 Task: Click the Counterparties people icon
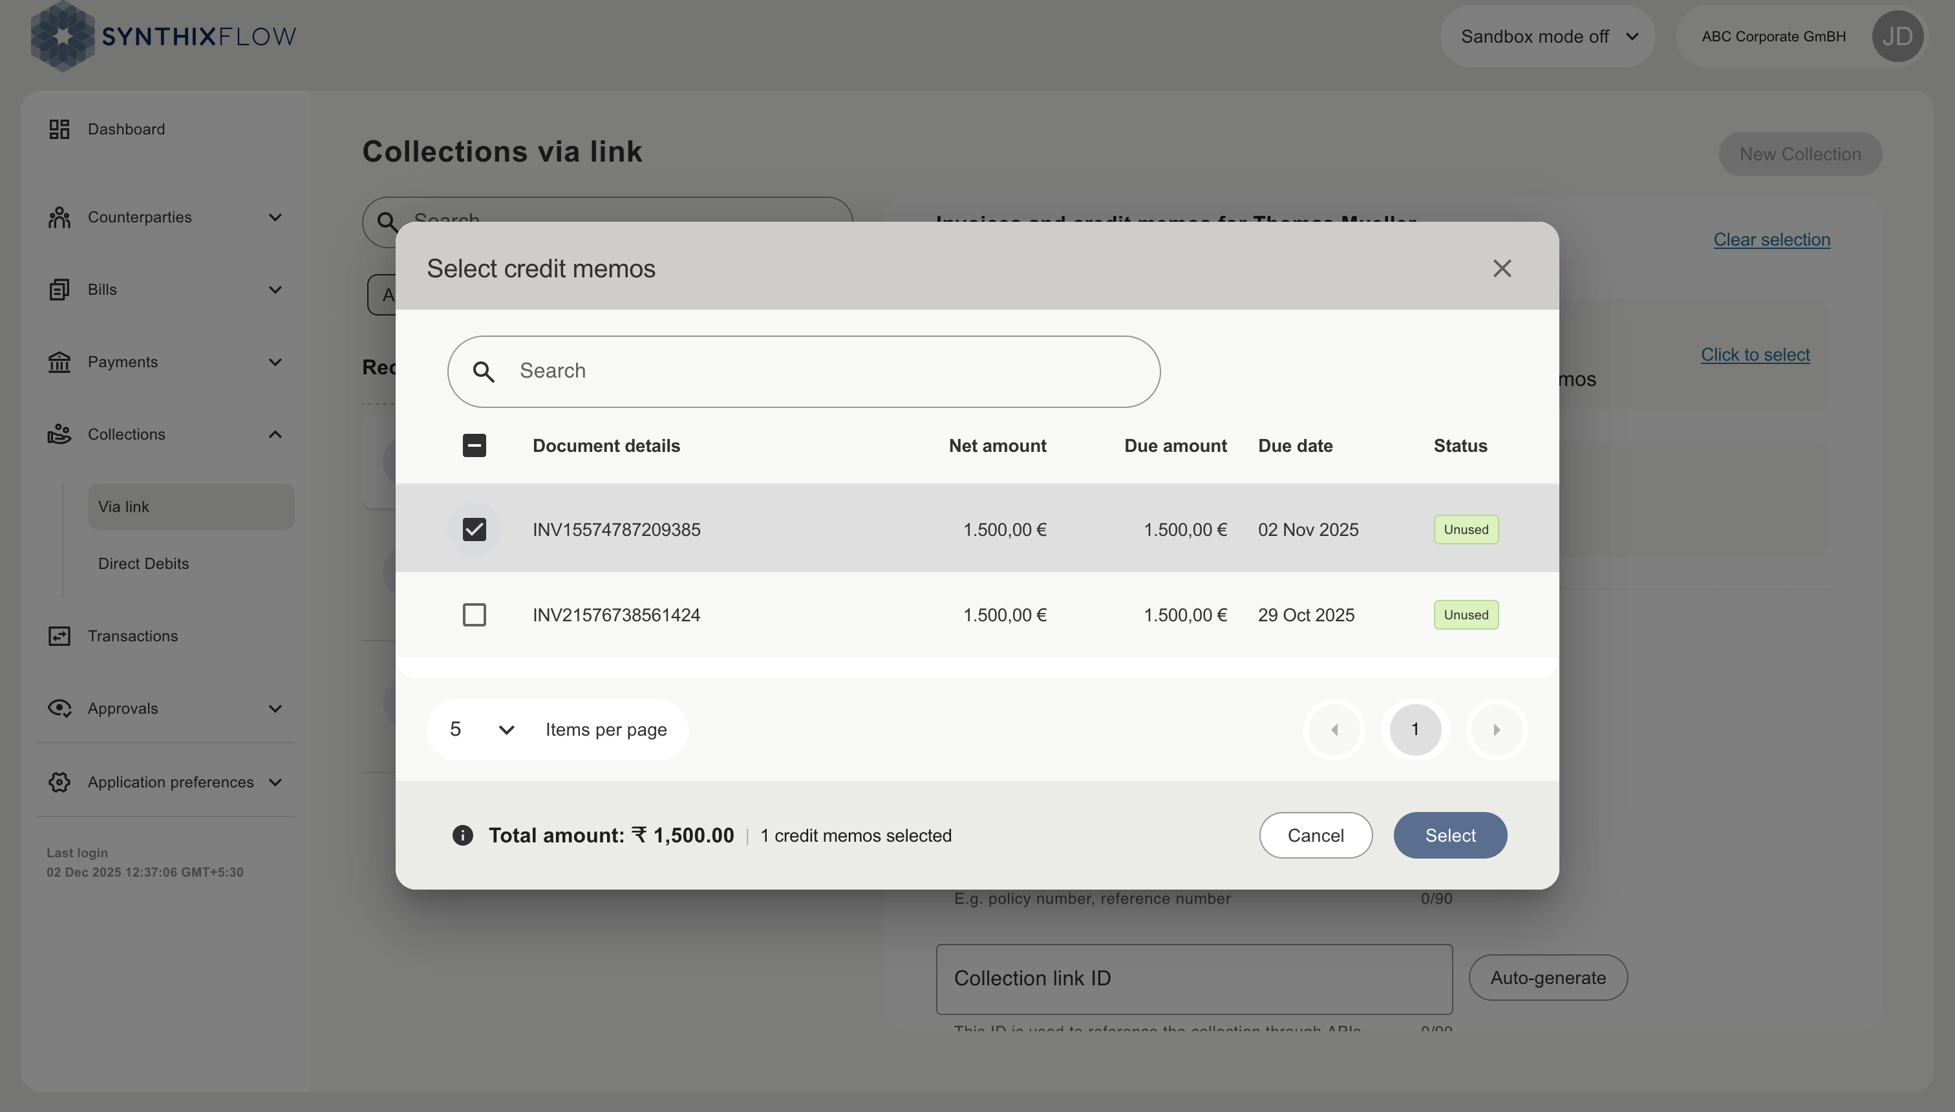tap(59, 217)
